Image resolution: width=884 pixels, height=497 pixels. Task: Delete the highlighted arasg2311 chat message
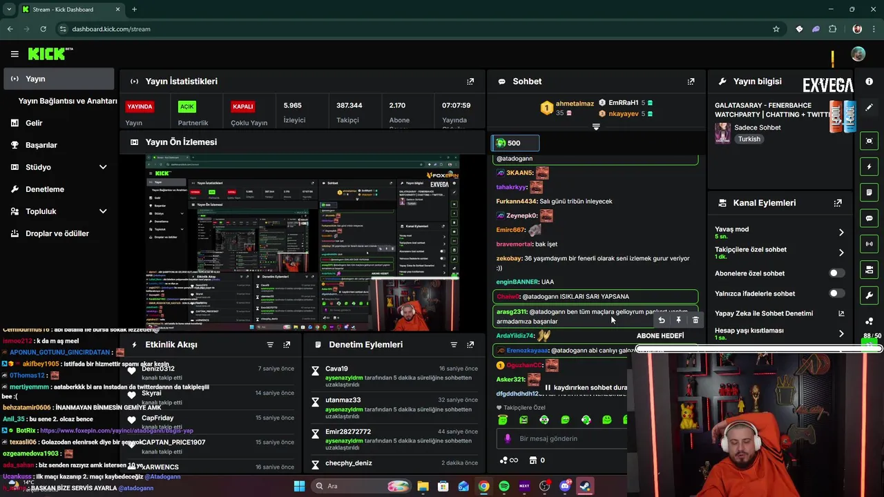[x=695, y=320]
